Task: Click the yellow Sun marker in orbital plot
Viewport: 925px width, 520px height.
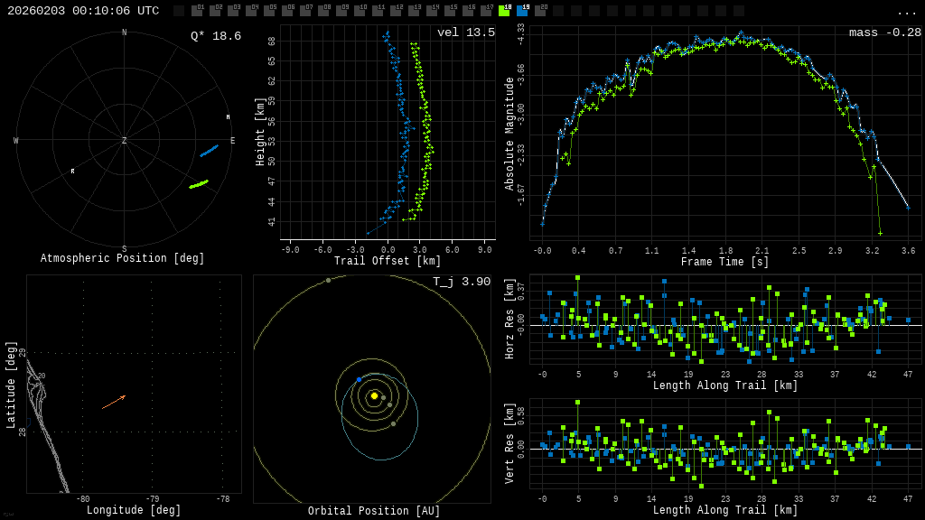Action: 374,395
